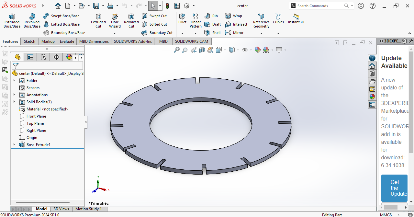The width and height of the screenshot is (414, 217).
Task: Start the Linear Pattern tool
Action: (196, 21)
